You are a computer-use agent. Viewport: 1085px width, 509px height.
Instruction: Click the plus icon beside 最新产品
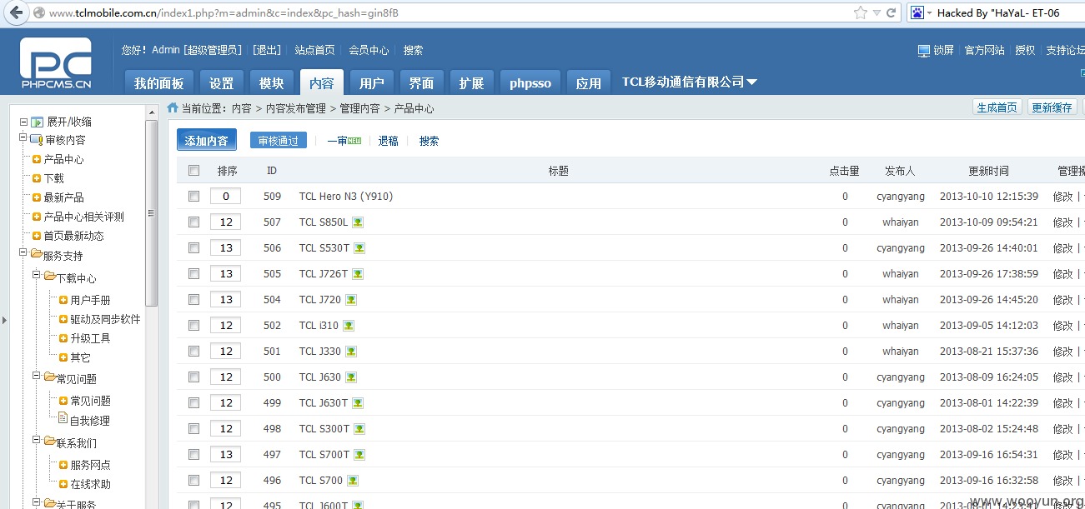click(37, 197)
